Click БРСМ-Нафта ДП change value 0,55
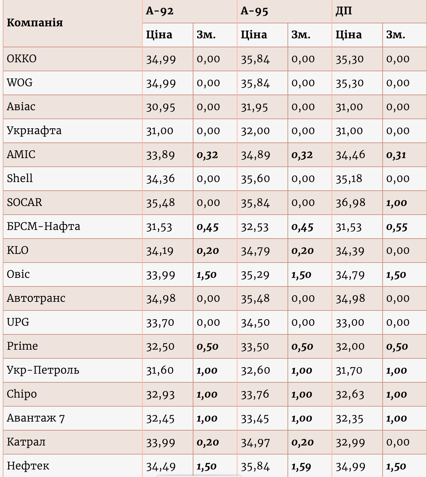The image size is (427, 477). [397, 227]
